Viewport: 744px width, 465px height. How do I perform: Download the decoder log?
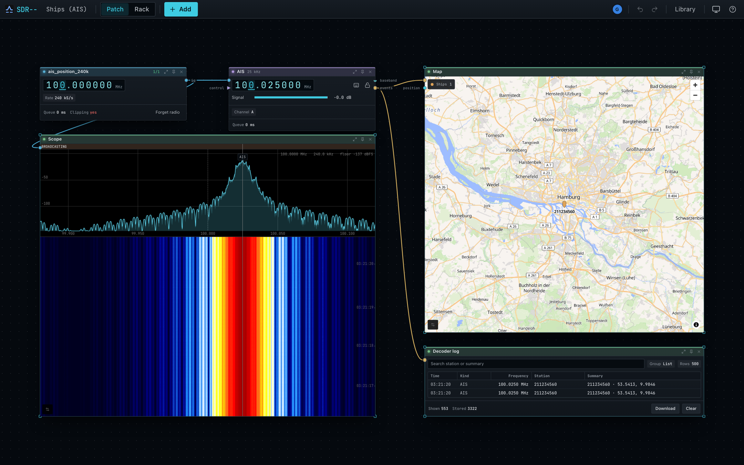pos(665,409)
